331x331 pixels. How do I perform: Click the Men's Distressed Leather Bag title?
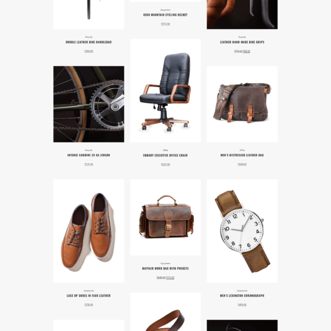coord(242,155)
